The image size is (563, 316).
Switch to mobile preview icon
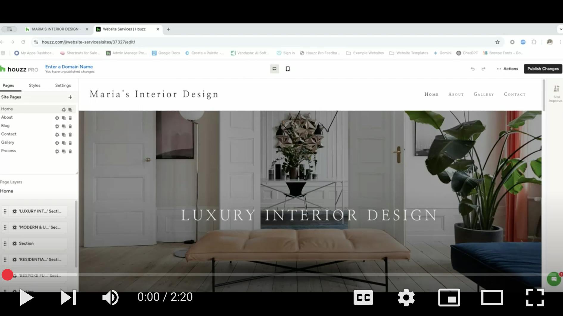(287, 69)
